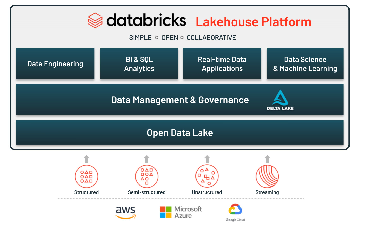
Task: Select the Unstructured data circle icon
Action: point(207,176)
